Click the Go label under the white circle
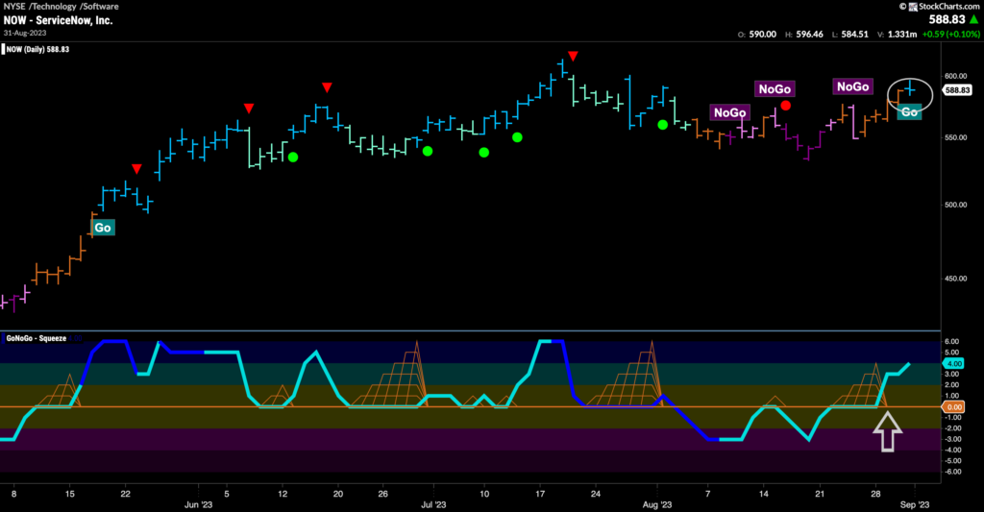This screenshot has width=984, height=512. [909, 112]
